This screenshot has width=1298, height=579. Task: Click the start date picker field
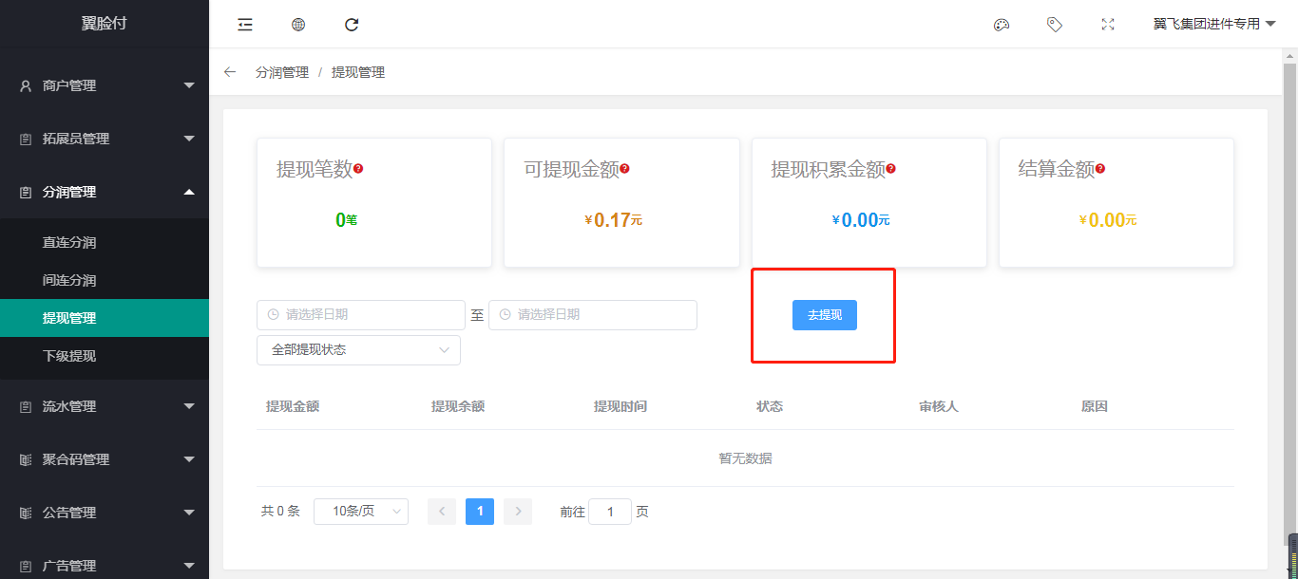[x=361, y=315]
